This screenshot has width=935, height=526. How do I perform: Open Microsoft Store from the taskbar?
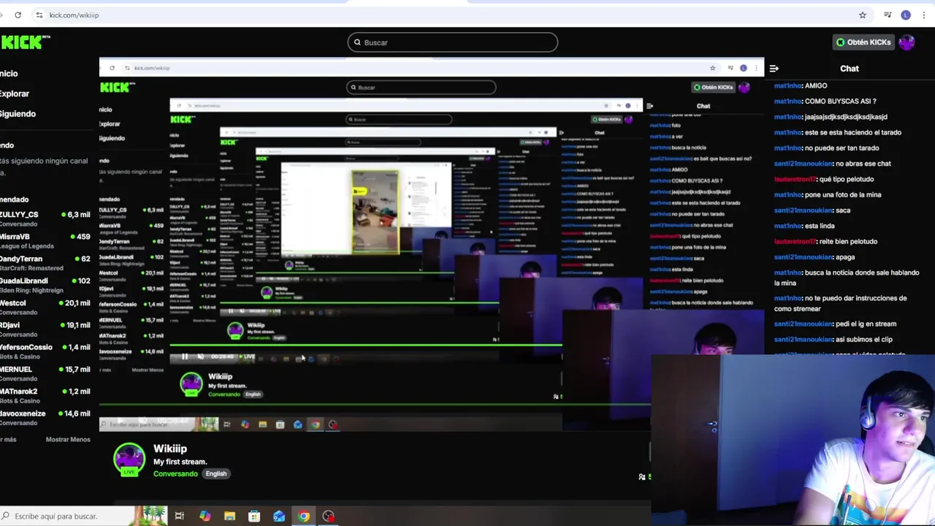point(254,516)
